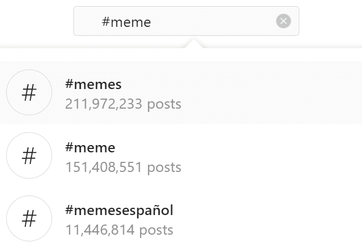Click the pointer notch below the search box
The height and width of the screenshot is (252, 362).
194,43
